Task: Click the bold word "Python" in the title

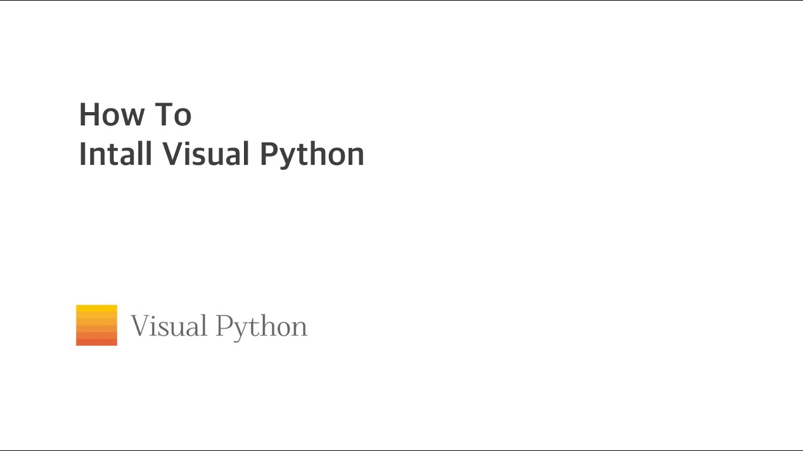Action: pyautogui.click(x=312, y=155)
